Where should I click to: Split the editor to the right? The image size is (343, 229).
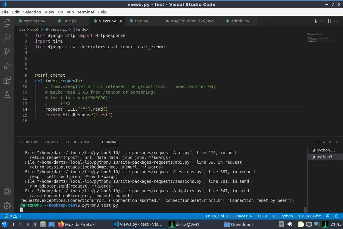pyautogui.click(x=328, y=21)
